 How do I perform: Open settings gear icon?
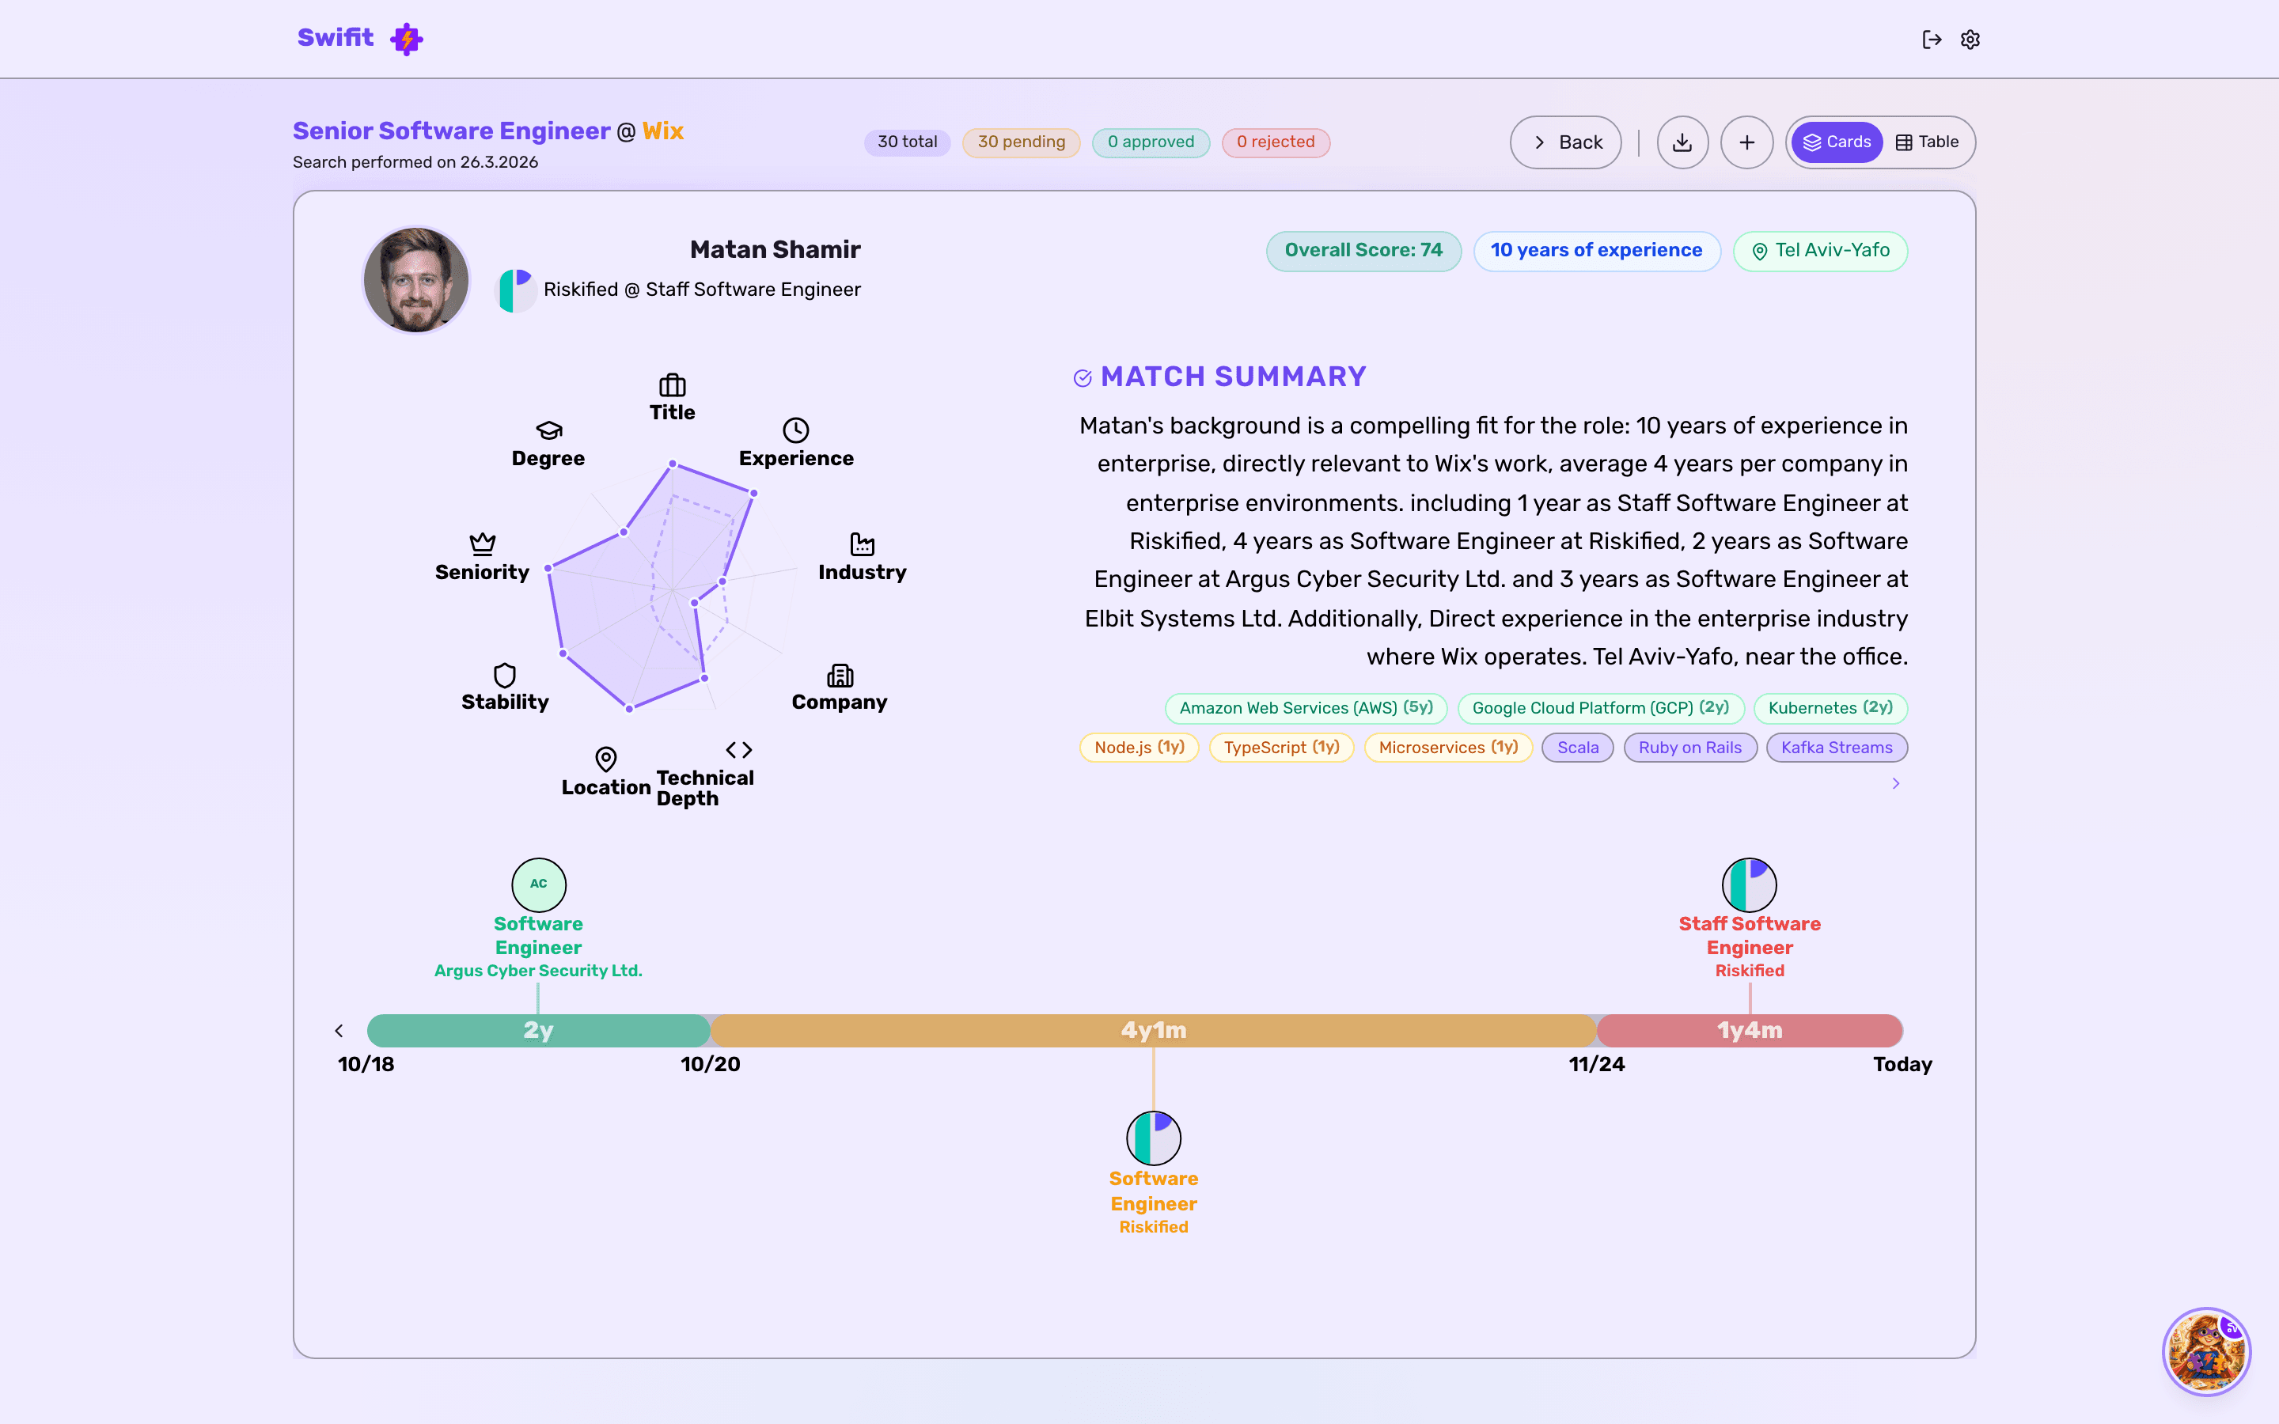[1970, 40]
